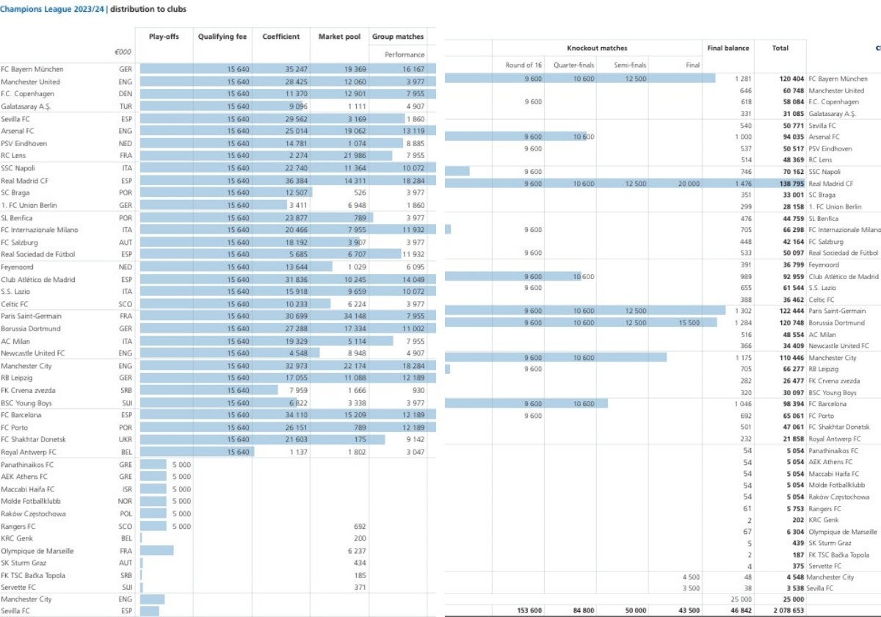Screen dimensions: 881x617
Task: Click FK TSC Bačka Topola label beside total 187
Action: click(838, 555)
